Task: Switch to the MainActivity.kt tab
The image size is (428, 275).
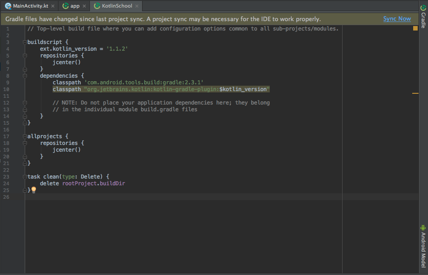Action: (x=30, y=6)
